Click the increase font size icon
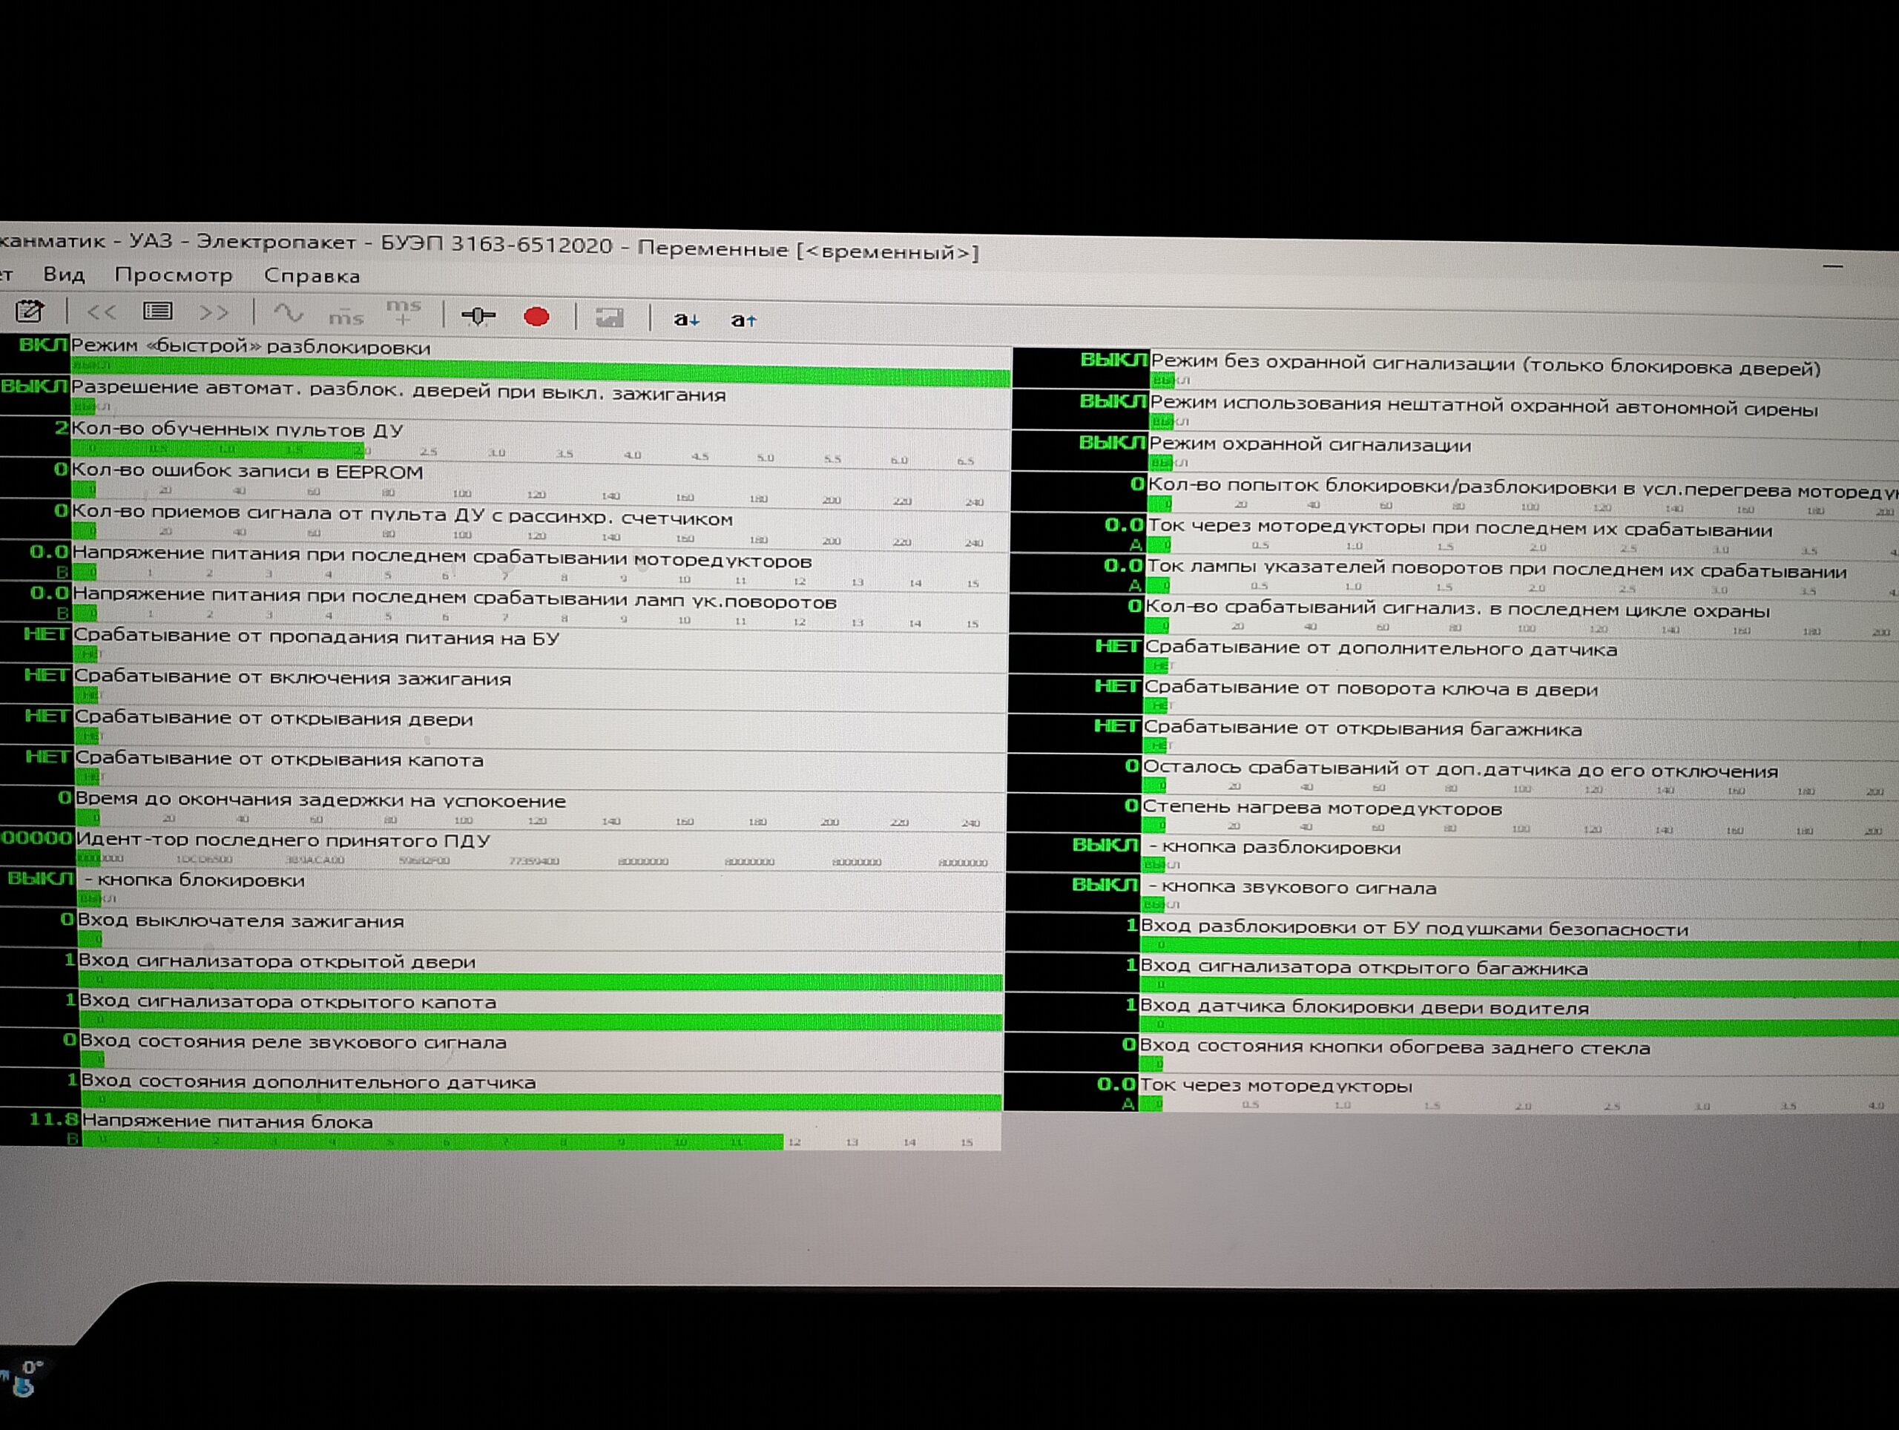Image resolution: width=1899 pixels, height=1430 pixels. tap(743, 320)
